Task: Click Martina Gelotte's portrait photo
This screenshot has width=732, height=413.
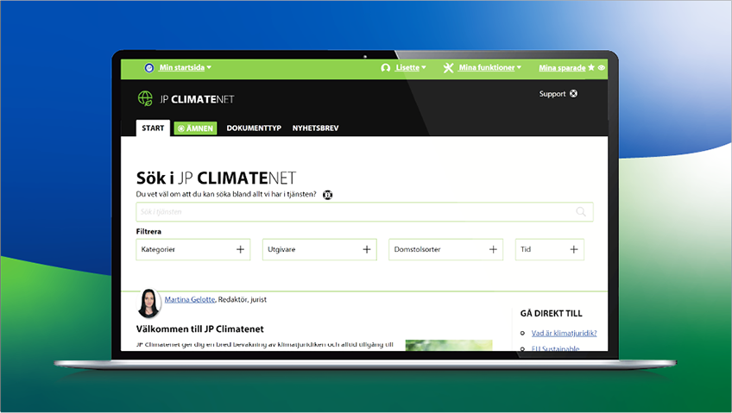Action: 149,303
